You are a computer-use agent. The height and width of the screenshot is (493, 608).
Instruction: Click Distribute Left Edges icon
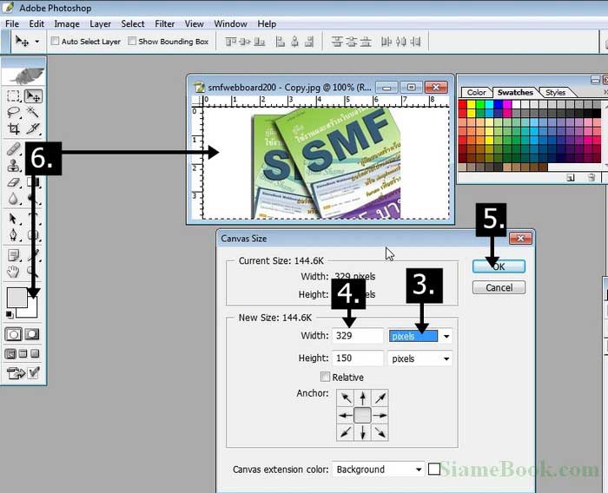(386, 42)
